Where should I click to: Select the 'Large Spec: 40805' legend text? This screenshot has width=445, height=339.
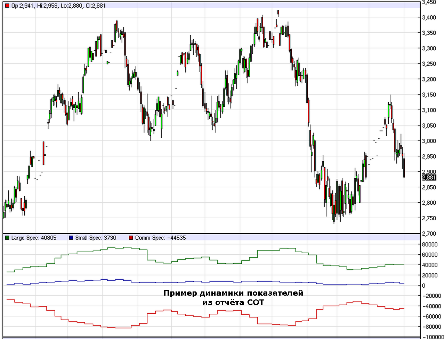[34, 238]
